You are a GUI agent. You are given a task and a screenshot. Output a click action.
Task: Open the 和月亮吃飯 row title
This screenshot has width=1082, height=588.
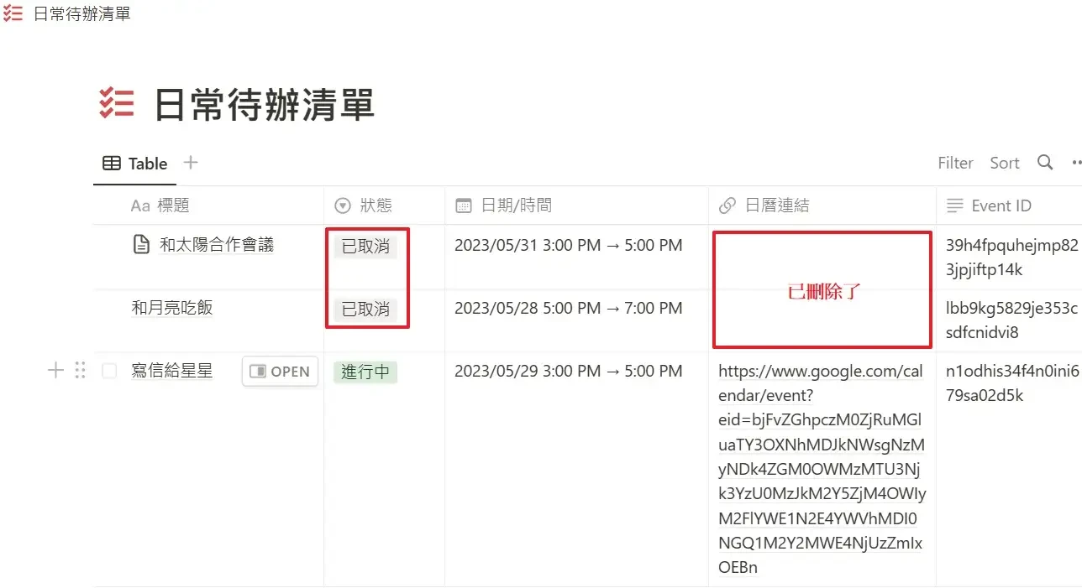coord(172,308)
